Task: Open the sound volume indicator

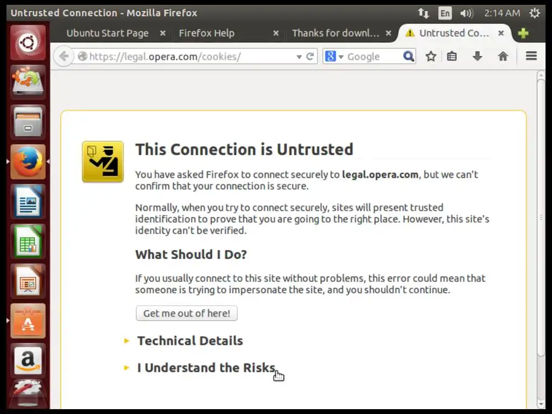Action: [466, 13]
